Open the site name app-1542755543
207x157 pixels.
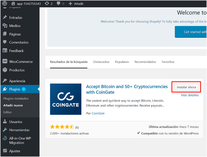pyautogui.click(x=29, y=4)
